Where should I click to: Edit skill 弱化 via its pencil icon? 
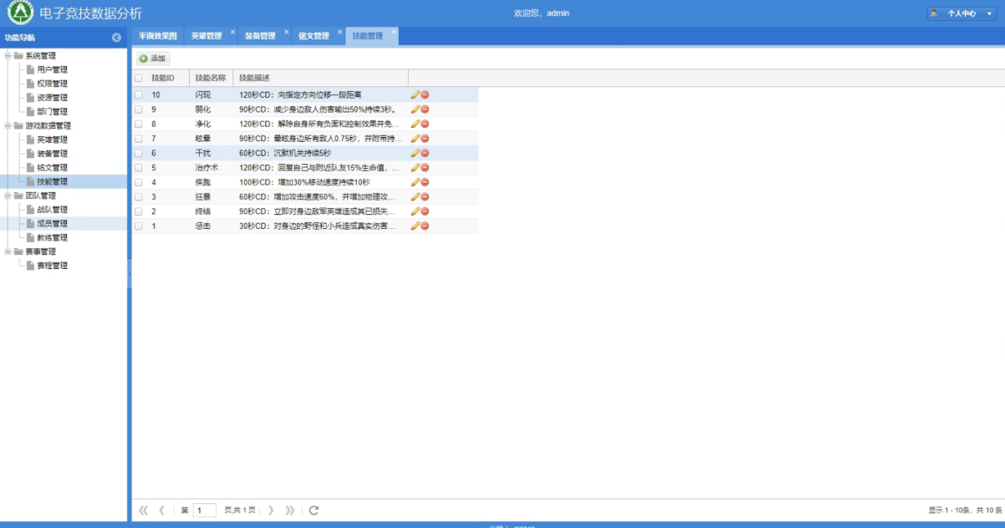pyautogui.click(x=416, y=109)
